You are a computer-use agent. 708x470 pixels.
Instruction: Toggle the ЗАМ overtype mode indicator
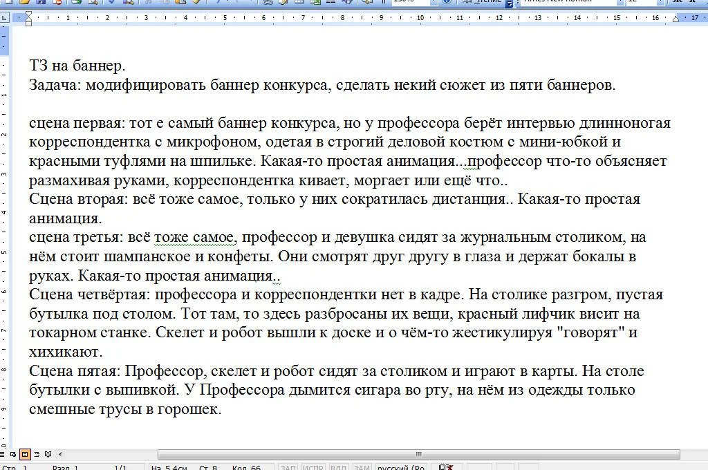point(361,467)
